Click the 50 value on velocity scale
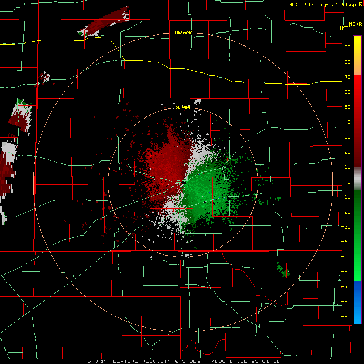The height and width of the screenshot is (364, 364). click(347, 107)
